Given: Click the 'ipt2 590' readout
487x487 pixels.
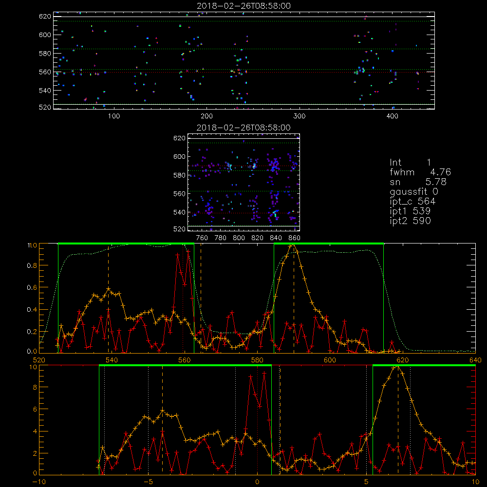Looking at the screenshot, I should [x=410, y=221].
